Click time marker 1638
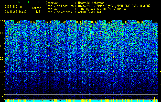Image resolution: width=161 pixels, height=102 pixels. click(x=124, y=22)
